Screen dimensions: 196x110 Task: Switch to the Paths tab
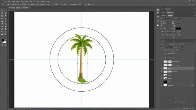(174, 41)
